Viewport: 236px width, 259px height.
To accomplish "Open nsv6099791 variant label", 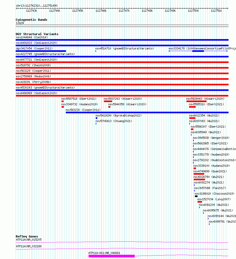I will pos(222,222).
